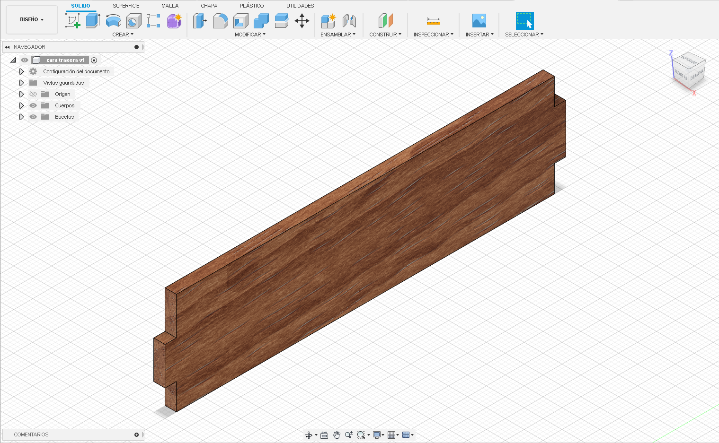Expand the Vistas guardadas node
This screenshot has width=719, height=443.
tap(21, 83)
